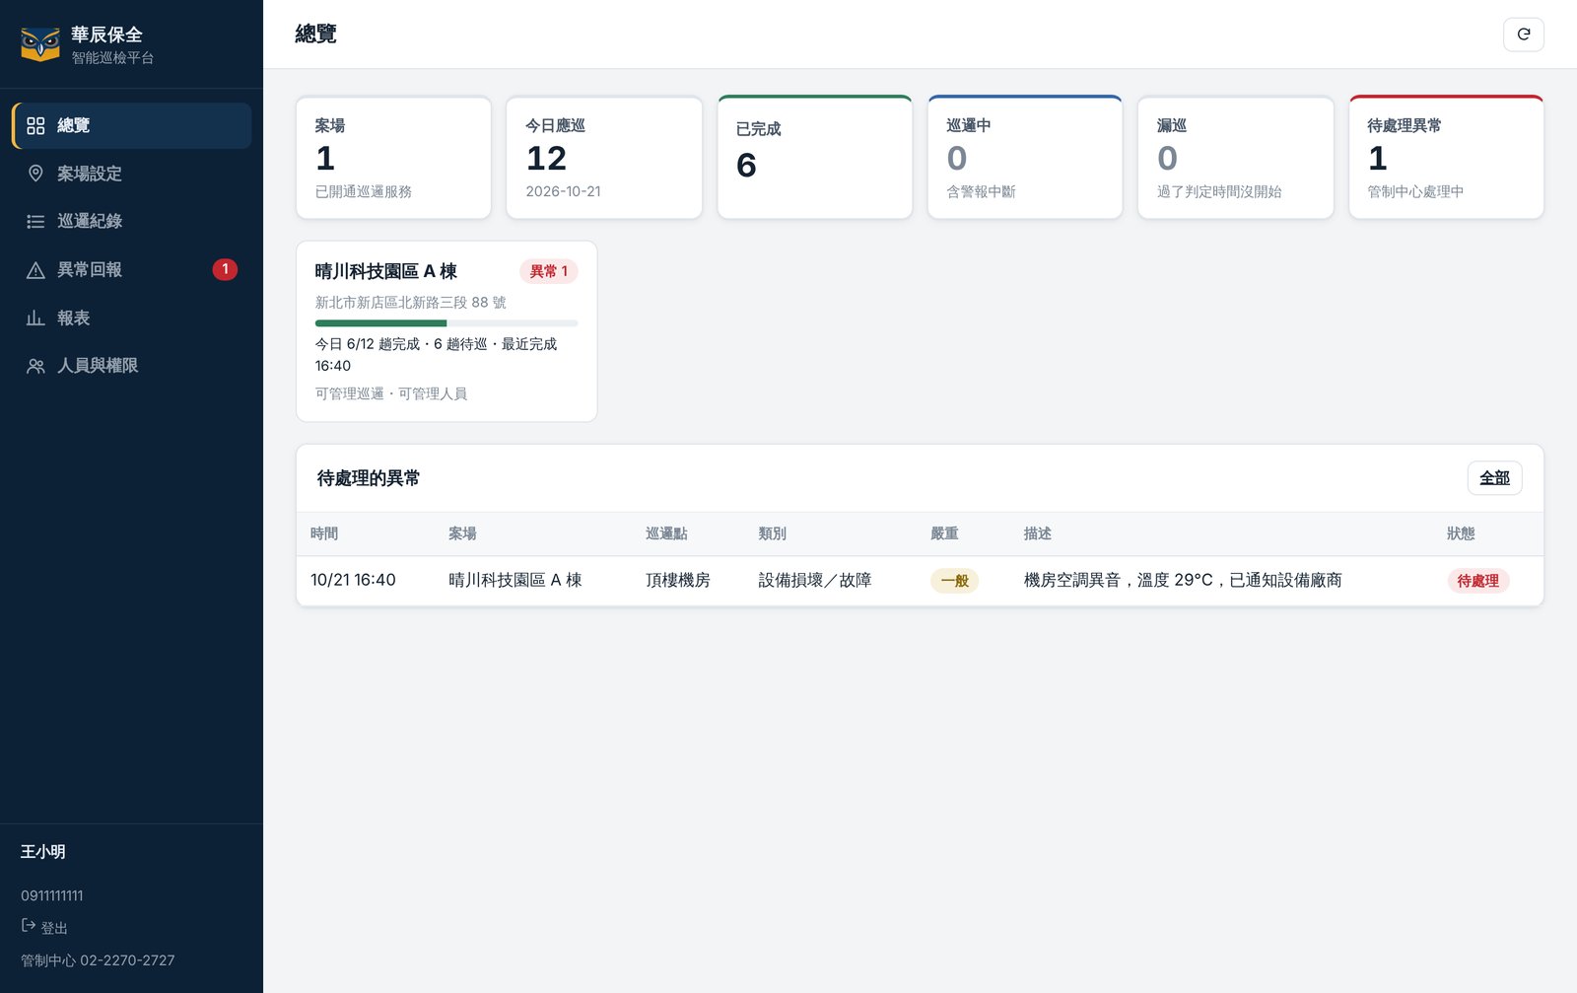
Task: Click the phone number 0911111111
Action: pos(52,895)
